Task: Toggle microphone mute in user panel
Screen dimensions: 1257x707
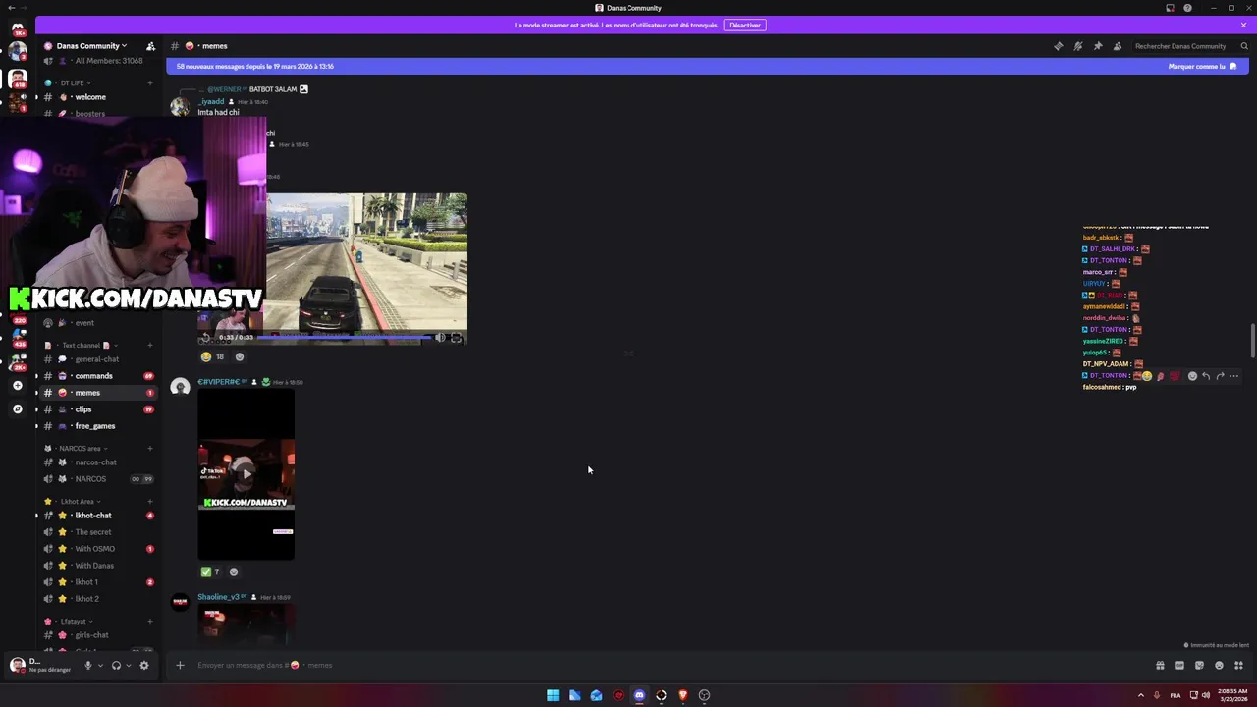Action: 87,665
